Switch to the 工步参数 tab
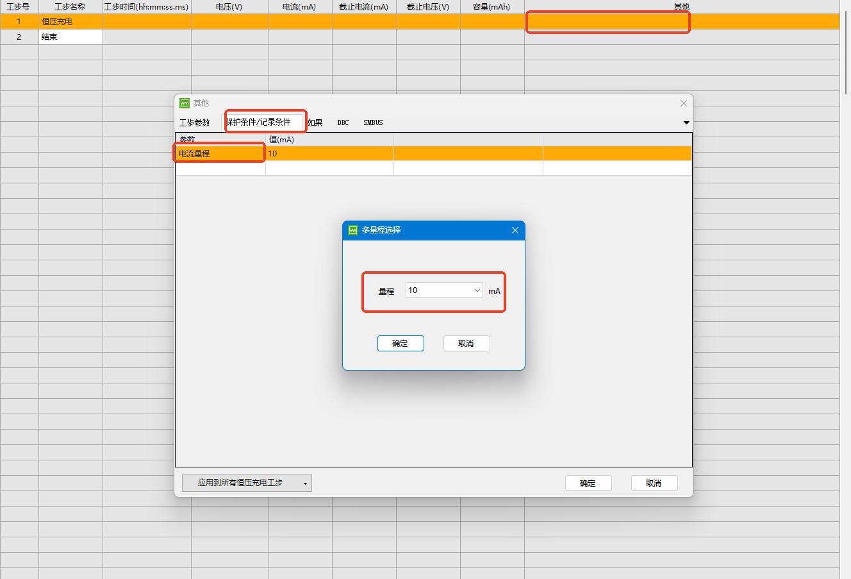The height and width of the screenshot is (579, 851). [x=195, y=122]
